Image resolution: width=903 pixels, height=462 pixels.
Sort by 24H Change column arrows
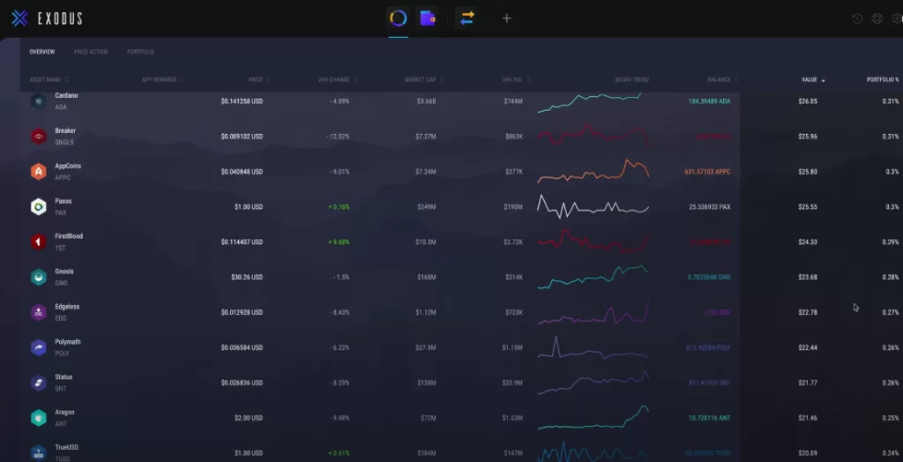[354, 79]
